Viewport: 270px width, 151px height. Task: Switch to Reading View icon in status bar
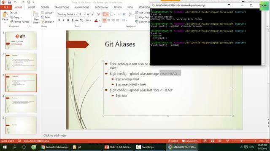[x=220, y=141]
